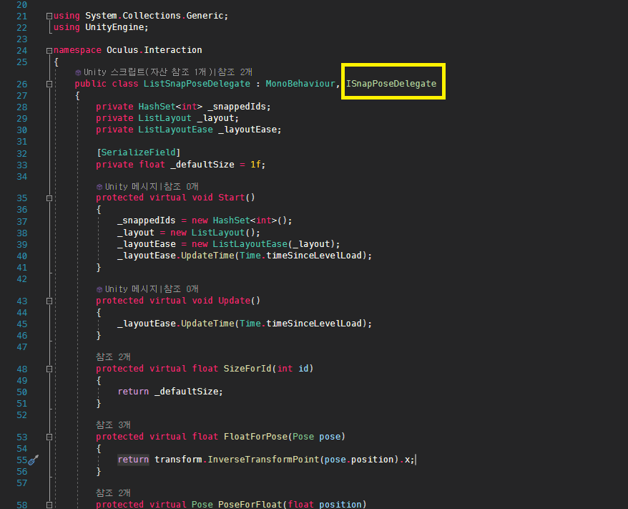This screenshot has height=509, width=628.
Task: Click the ISnapPoseDelegate interface name
Action: click(391, 84)
